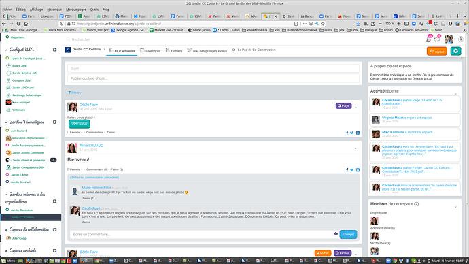Reload page with Firefox refresh button

tap(18, 24)
